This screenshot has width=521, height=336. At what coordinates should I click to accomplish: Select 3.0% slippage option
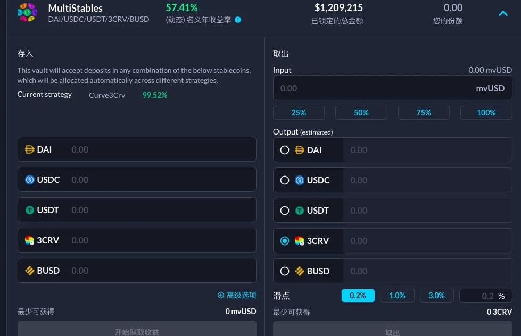tap(436, 296)
